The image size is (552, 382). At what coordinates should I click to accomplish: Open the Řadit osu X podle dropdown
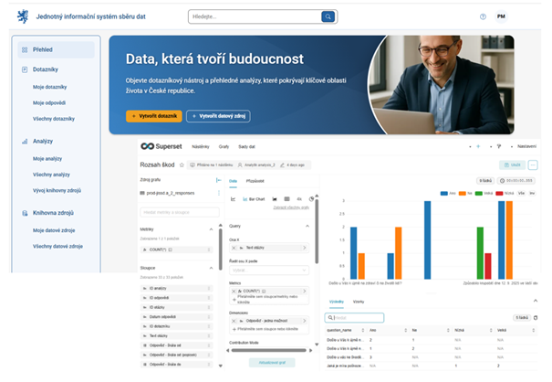[x=268, y=270]
